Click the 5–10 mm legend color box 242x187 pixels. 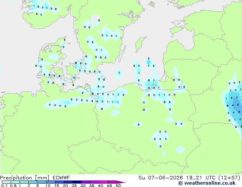click(42, 182)
